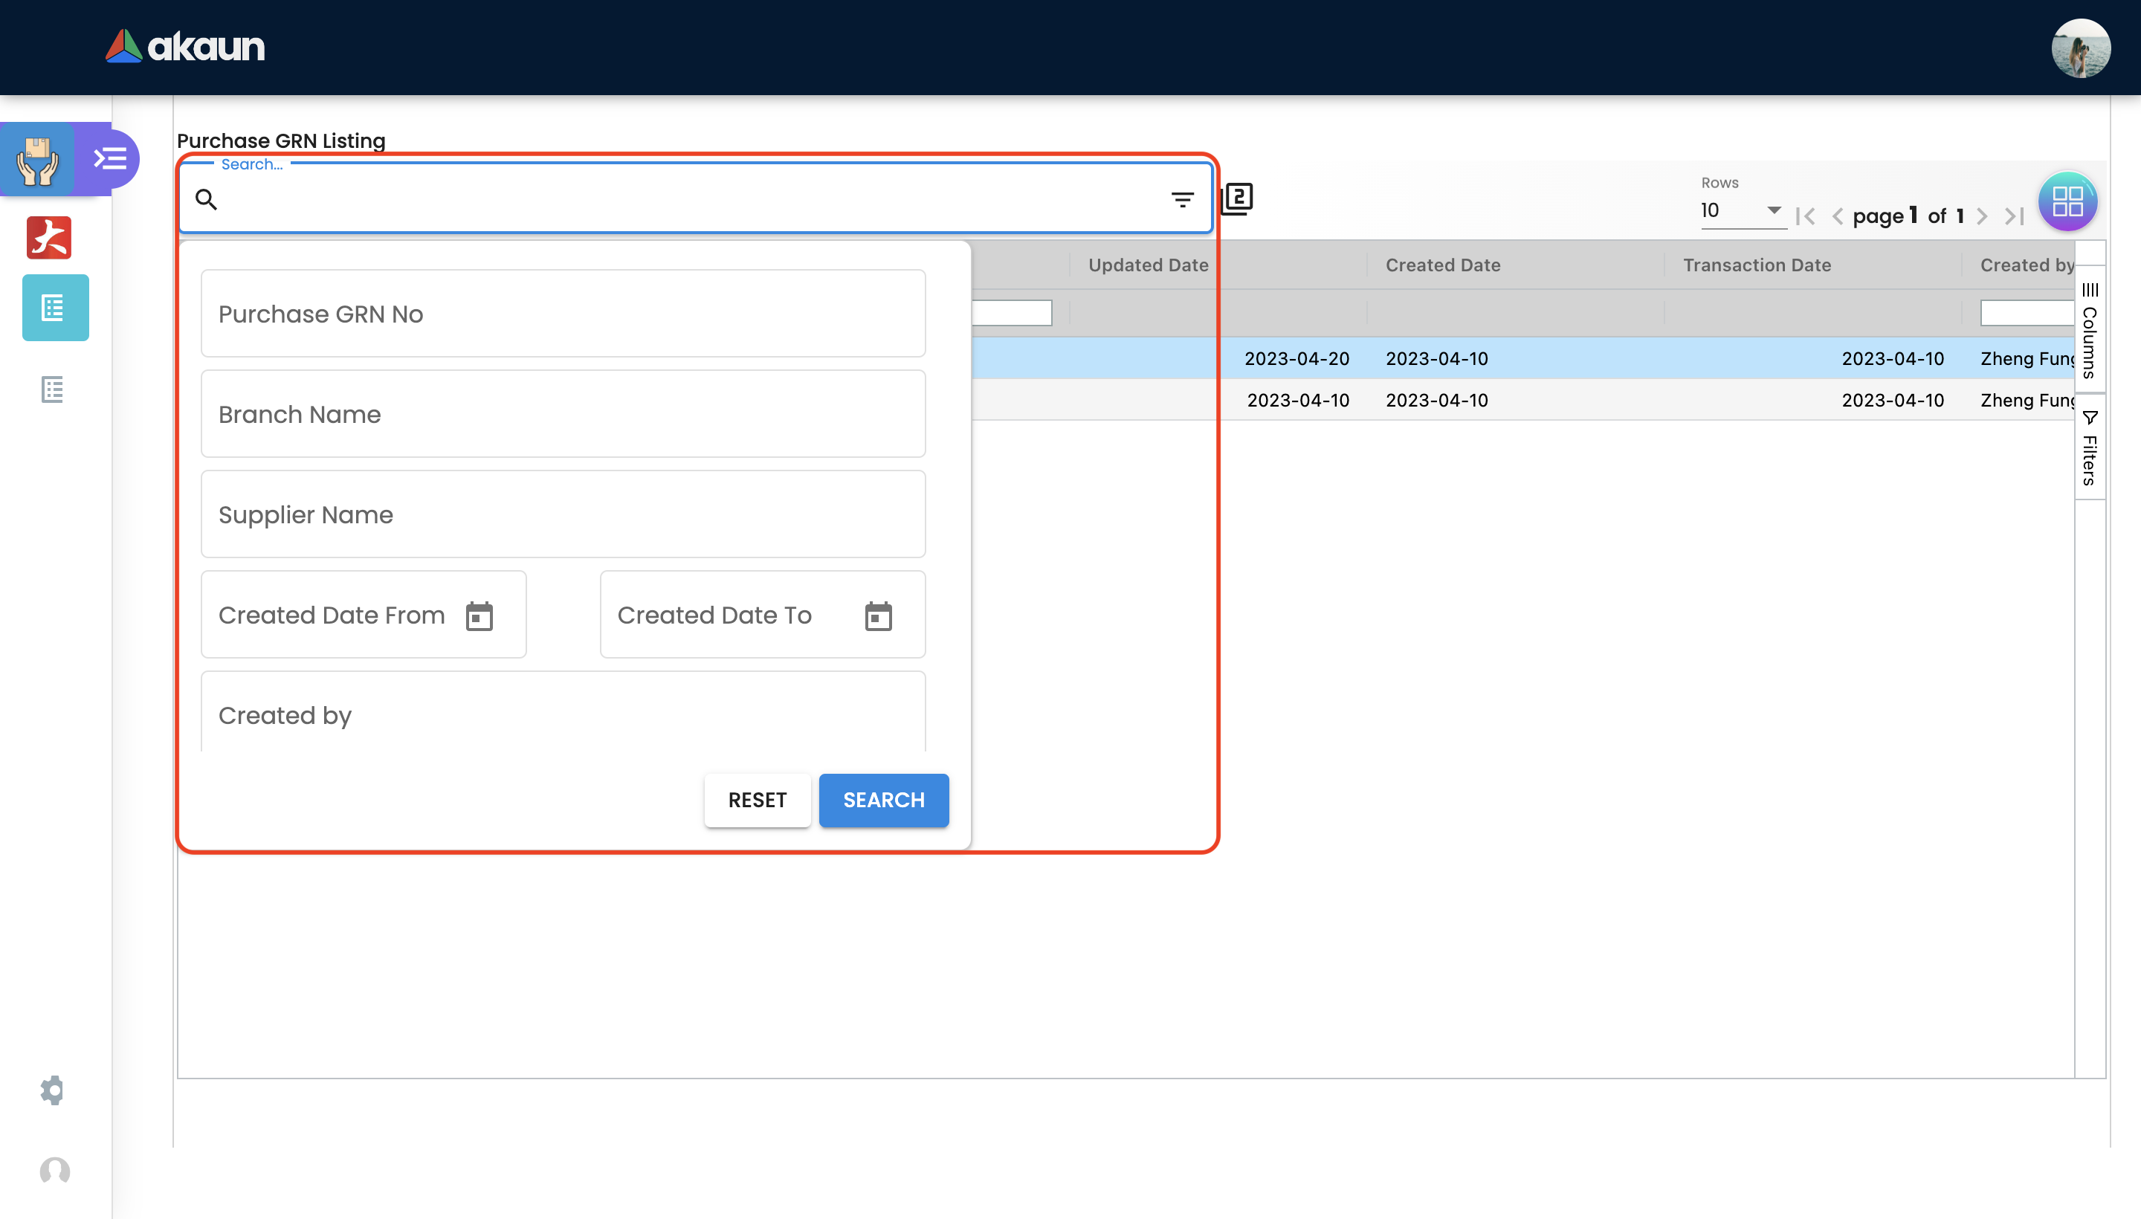Open Created Date To calendar picker
The image size is (2141, 1219).
click(x=879, y=616)
